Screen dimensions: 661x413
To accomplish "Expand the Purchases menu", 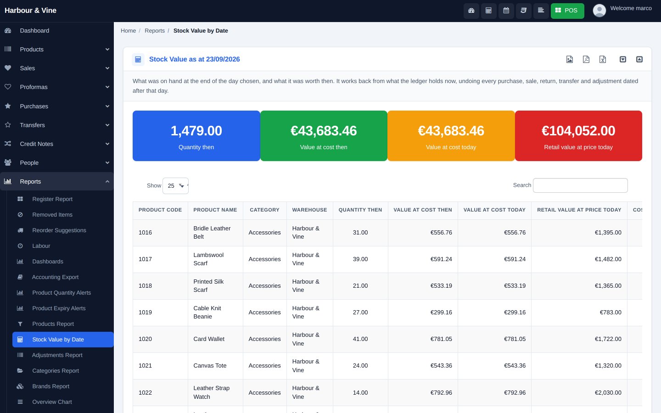I will click(x=57, y=106).
